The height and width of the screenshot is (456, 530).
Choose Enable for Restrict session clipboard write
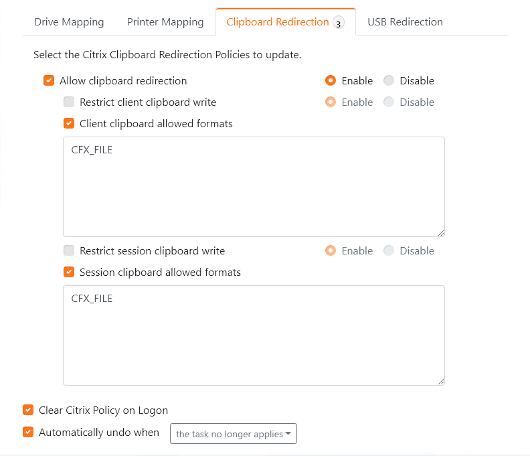click(331, 251)
